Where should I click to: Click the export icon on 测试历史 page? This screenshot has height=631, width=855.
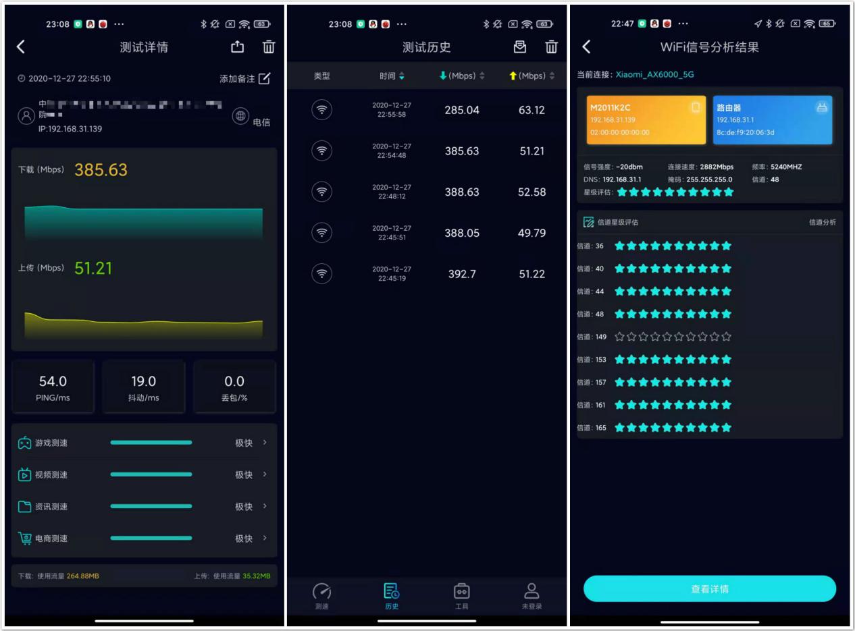519,47
